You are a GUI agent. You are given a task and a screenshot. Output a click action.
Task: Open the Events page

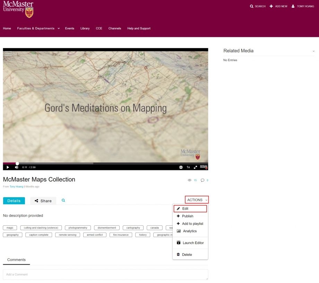click(x=70, y=29)
